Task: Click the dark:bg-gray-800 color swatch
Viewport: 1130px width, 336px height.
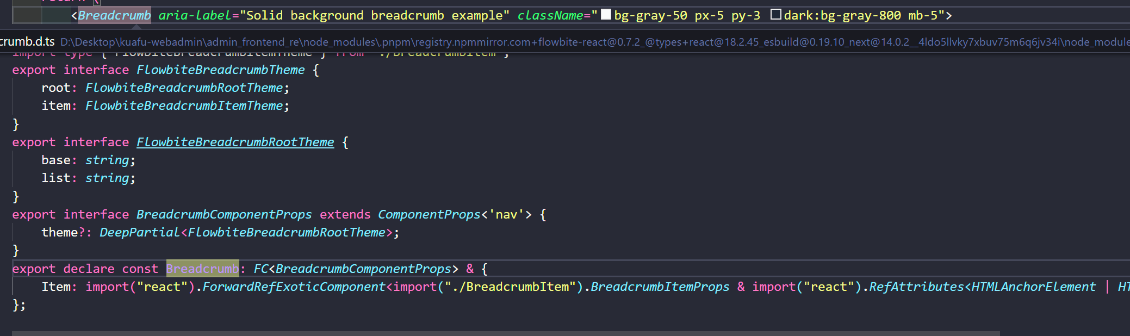Action: click(776, 15)
